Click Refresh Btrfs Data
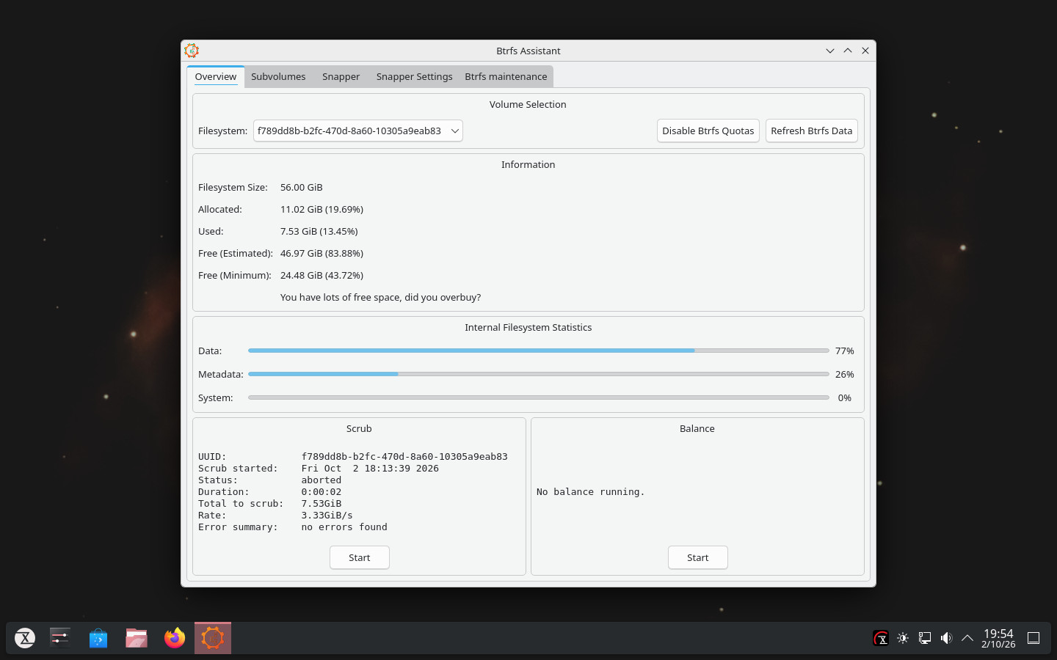Viewport: 1057px width, 660px height. tap(812, 131)
